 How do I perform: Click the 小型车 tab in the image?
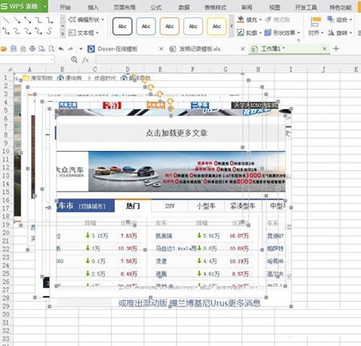[206, 206]
